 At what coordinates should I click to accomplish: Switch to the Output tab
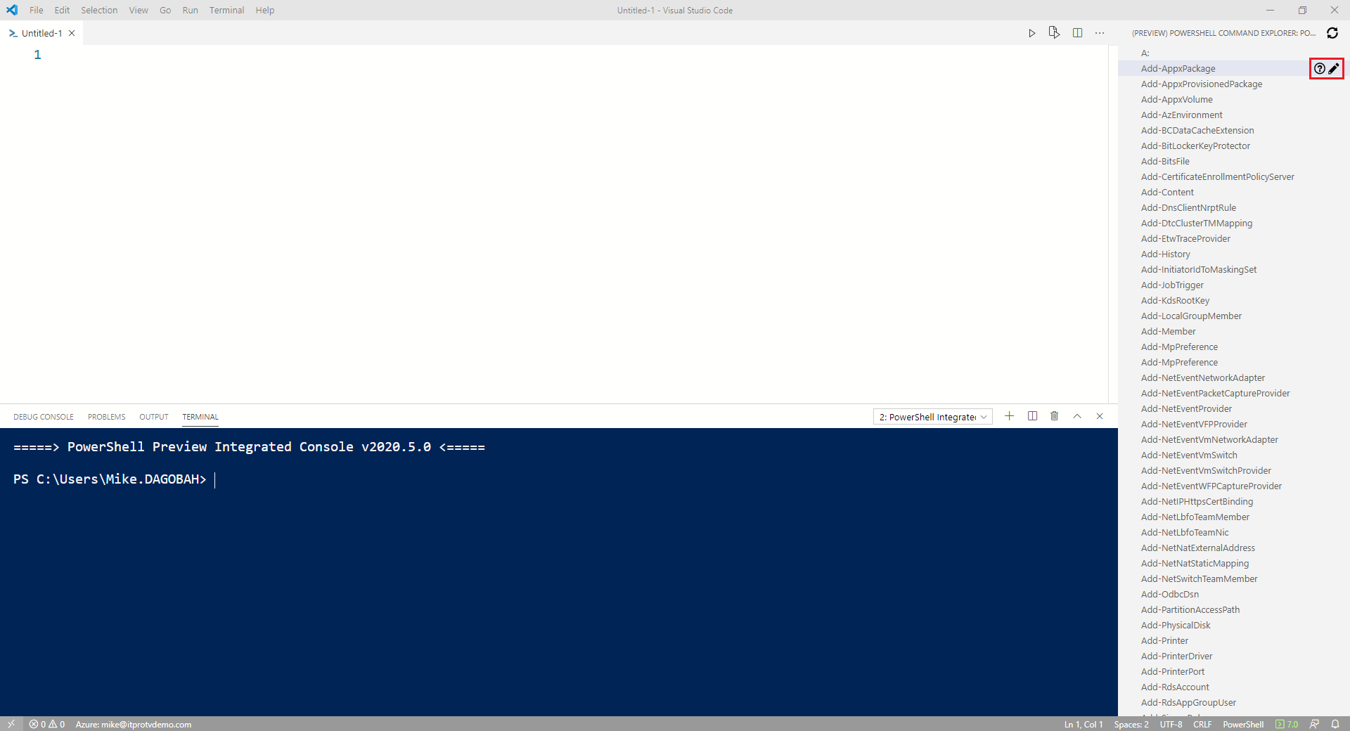coord(154,417)
